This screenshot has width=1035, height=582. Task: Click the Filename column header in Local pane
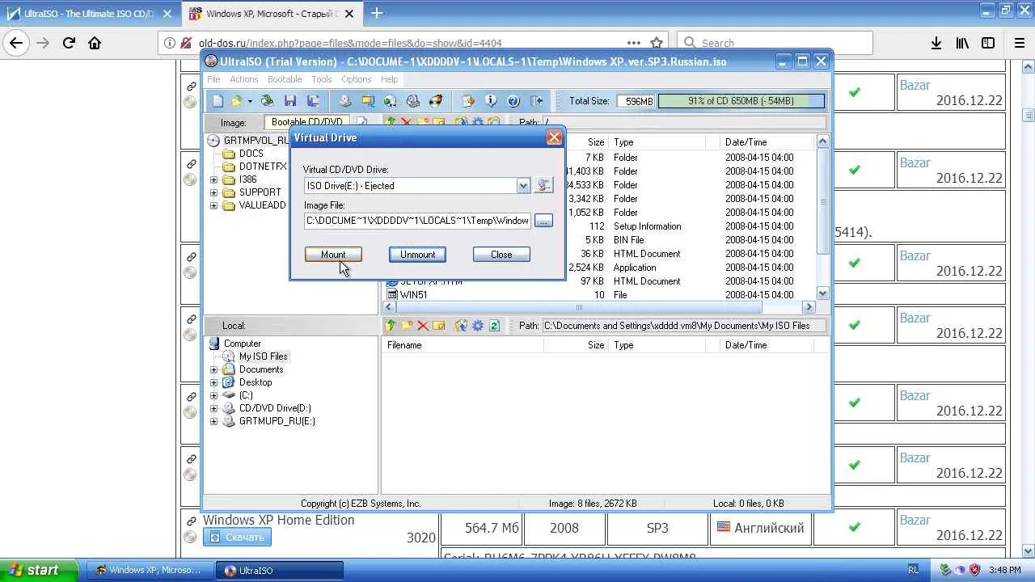point(462,345)
